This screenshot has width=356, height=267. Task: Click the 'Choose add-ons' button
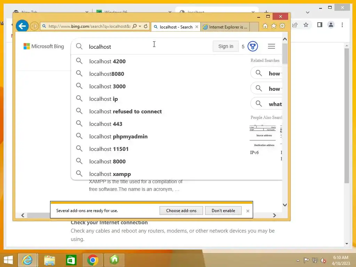click(x=181, y=210)
